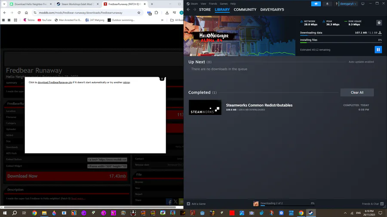The height and width of the screenshot is (217, 387).
Task: Open Chrome extensions puzzle icon
Action: pyautogui.click(x=156, y=12)
